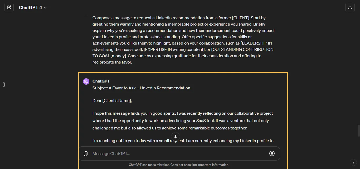
Task: Click the Subject line in the response
Action: click(x=141, y=88)
